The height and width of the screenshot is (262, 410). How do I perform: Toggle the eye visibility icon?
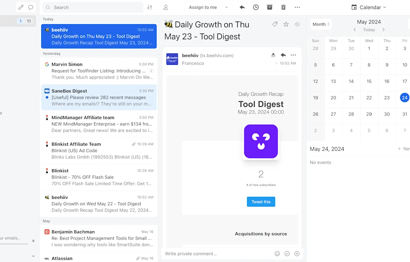tap(297, 24)
